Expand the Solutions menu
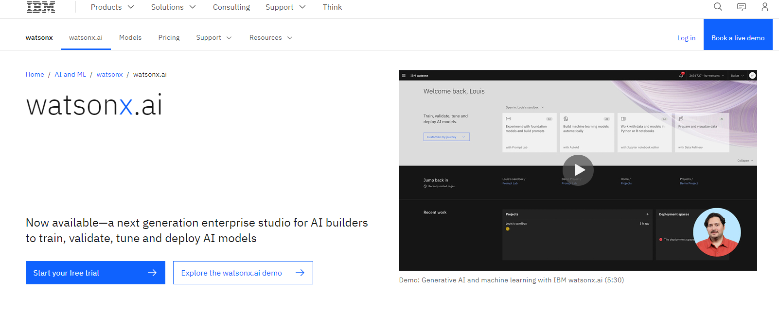 [x=174, y=7]
